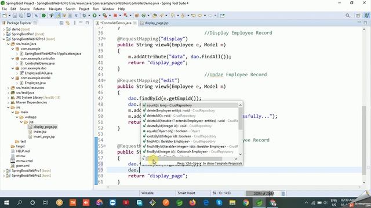Toggle Link with Editor in Package Explorer
The image size is (371, 208).
68,23
